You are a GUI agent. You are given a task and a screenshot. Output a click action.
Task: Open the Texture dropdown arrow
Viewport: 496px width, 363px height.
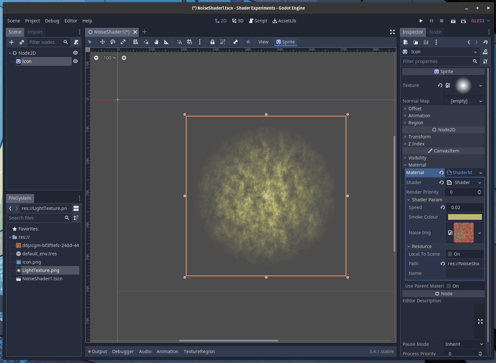[x=480, y=86]
